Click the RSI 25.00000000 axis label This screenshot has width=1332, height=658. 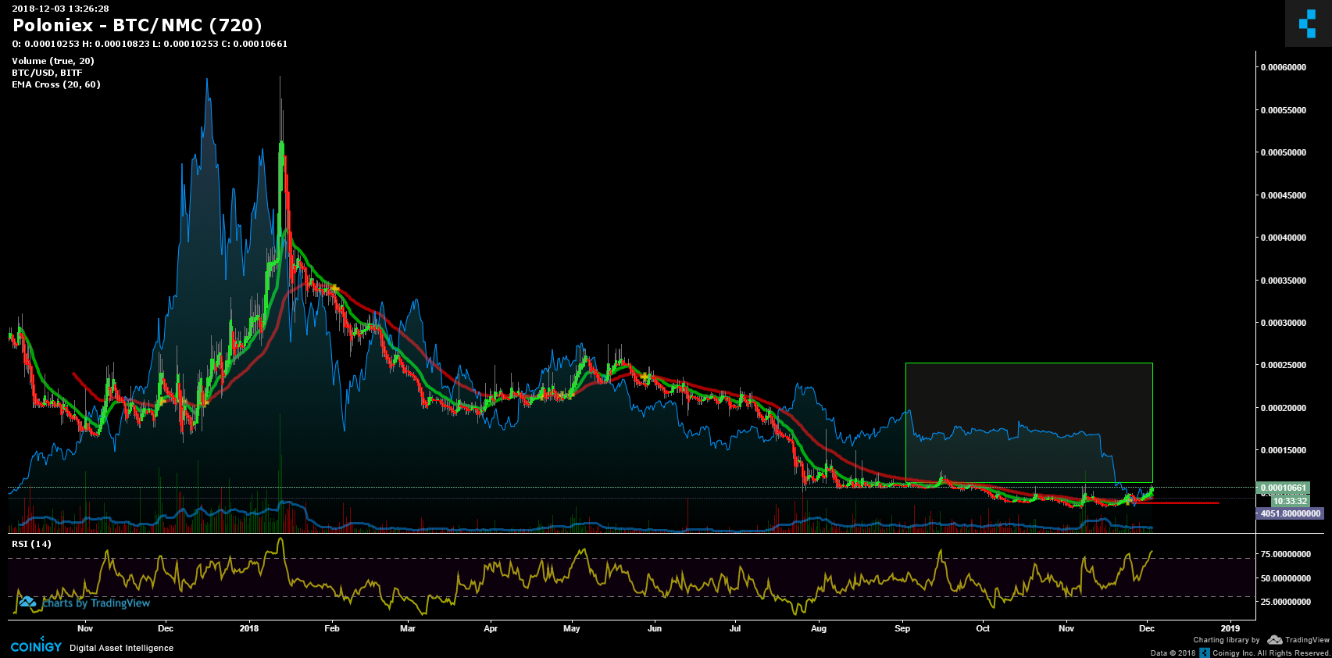pyautogui.click(x=1286, y=602)
